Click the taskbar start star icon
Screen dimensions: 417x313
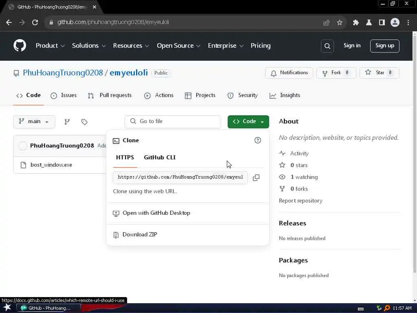tap(7, 307)
